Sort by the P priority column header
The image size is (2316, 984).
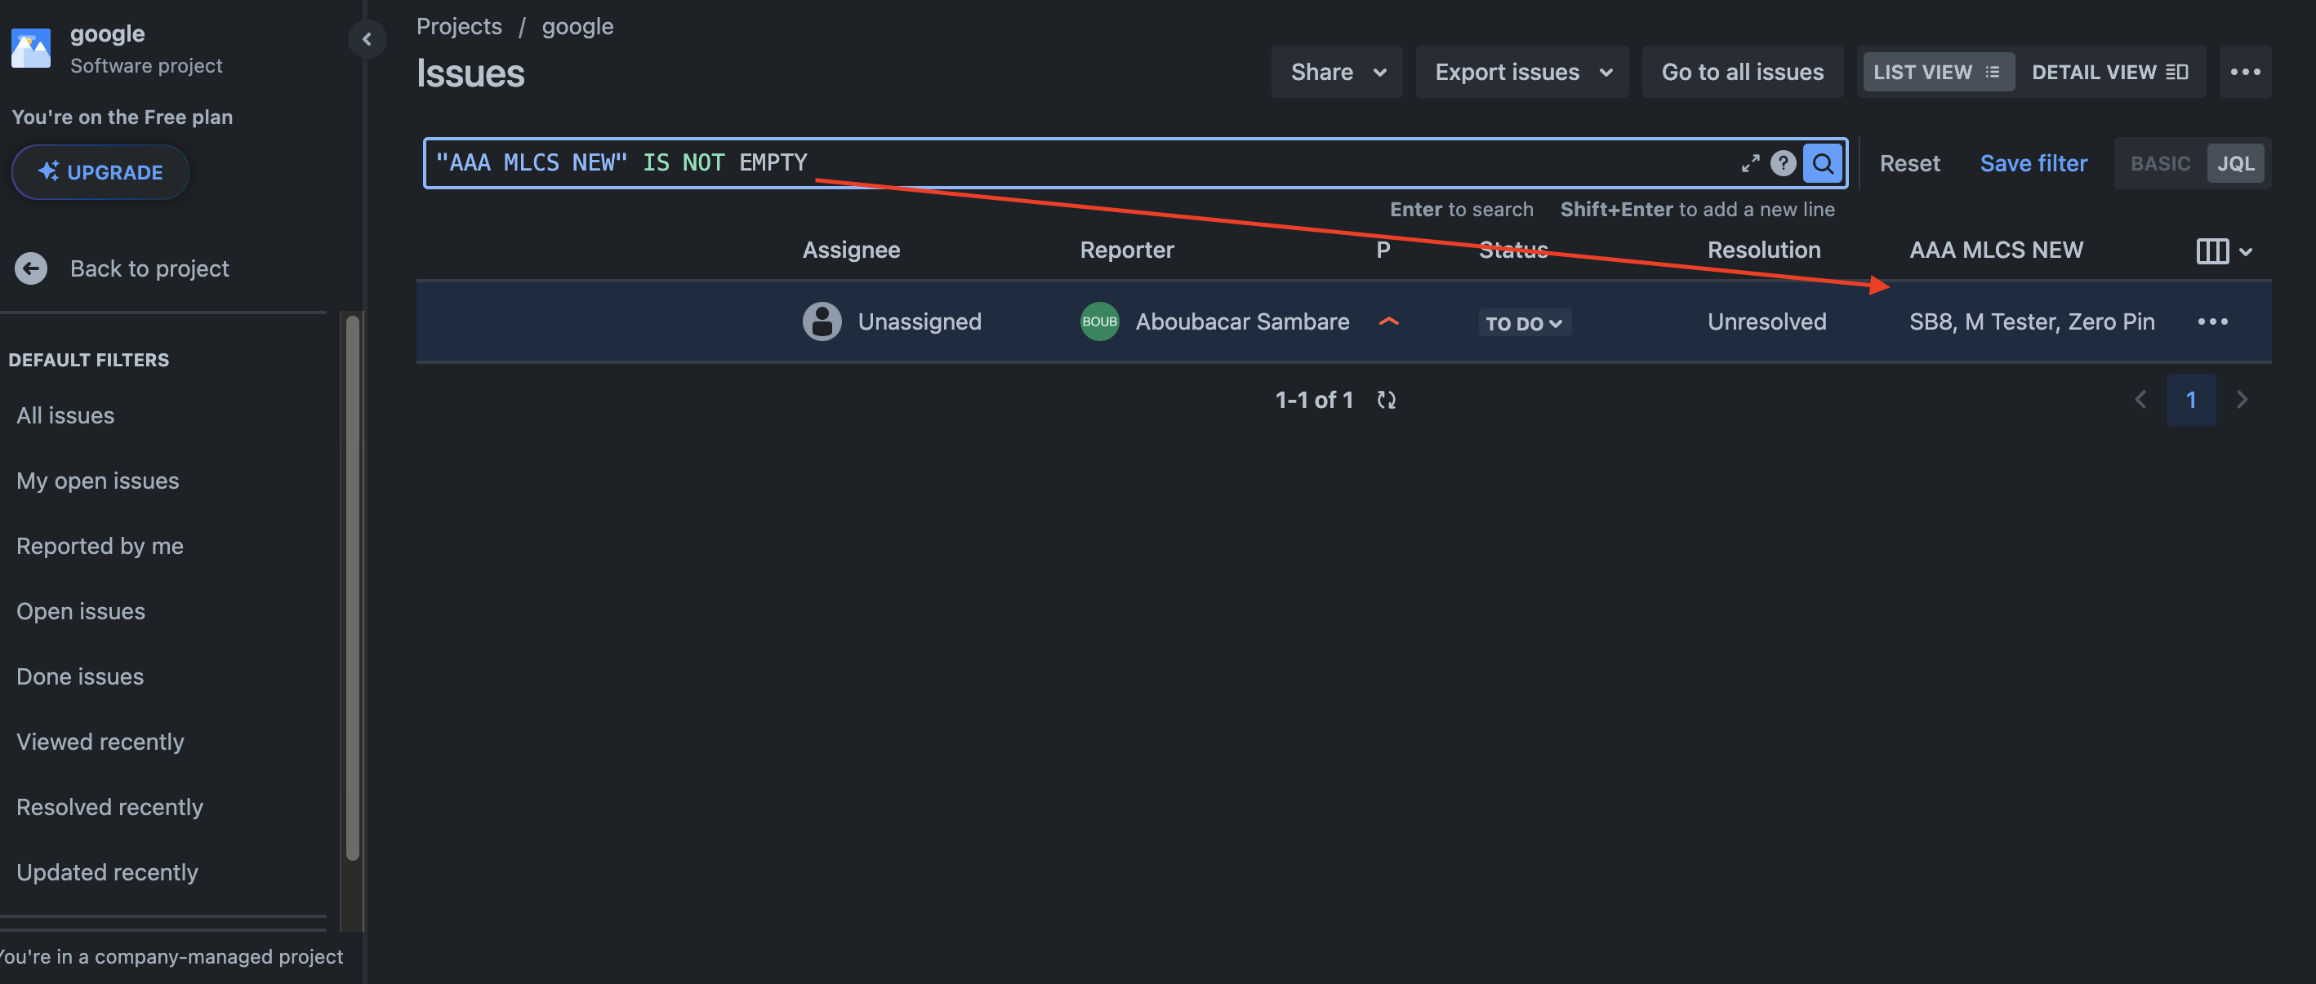(x=1383, y=250)
